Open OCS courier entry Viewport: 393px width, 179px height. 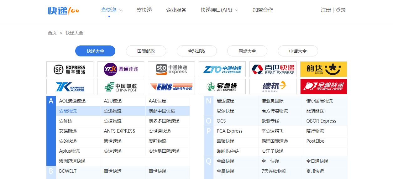coord(221,121)
